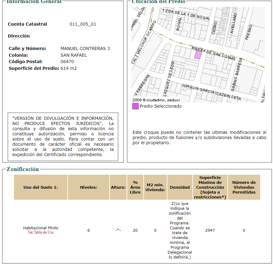Click the FRESNO street label on map

click(x=248, y=32)
